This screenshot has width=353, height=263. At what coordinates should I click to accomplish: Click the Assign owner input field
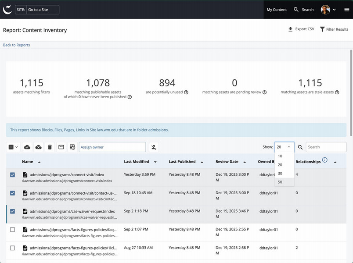112,147
